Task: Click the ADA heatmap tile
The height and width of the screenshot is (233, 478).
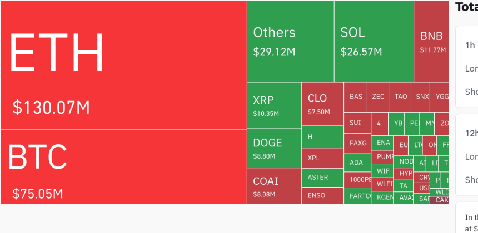Action: pyautogui.click(x=357, y=163)
